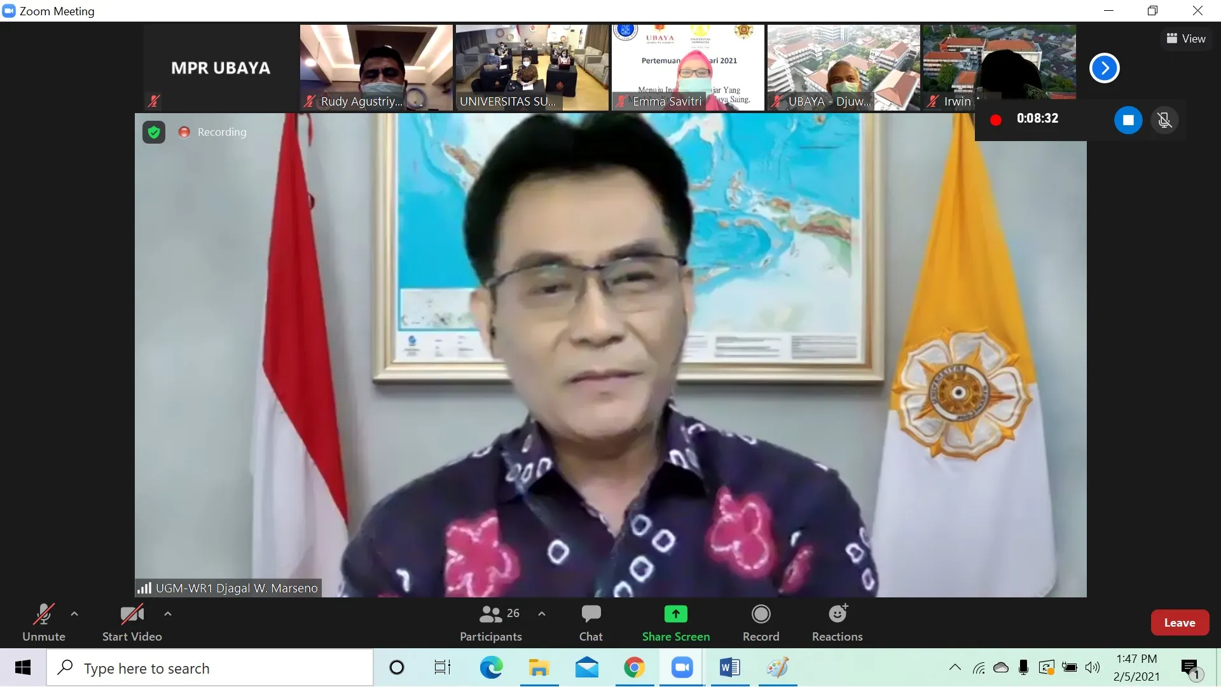This screenshot has height=687, width=1221.
Task: Select the UNIVERSITAS SU... video thumbnail
Action: 532,68
